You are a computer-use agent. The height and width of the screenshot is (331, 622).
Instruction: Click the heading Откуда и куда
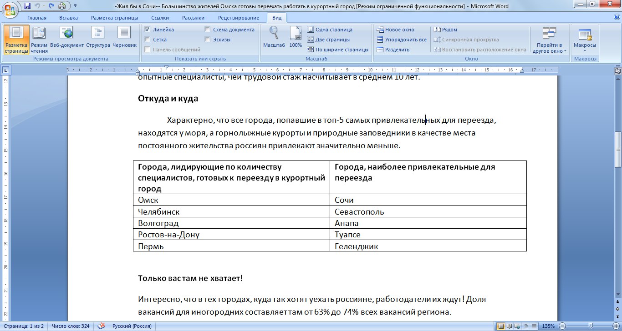tap(168, 99)
